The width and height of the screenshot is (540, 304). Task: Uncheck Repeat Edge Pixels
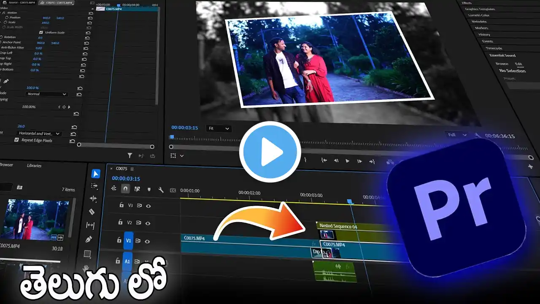pyautogui.click(x=16, y=140)
